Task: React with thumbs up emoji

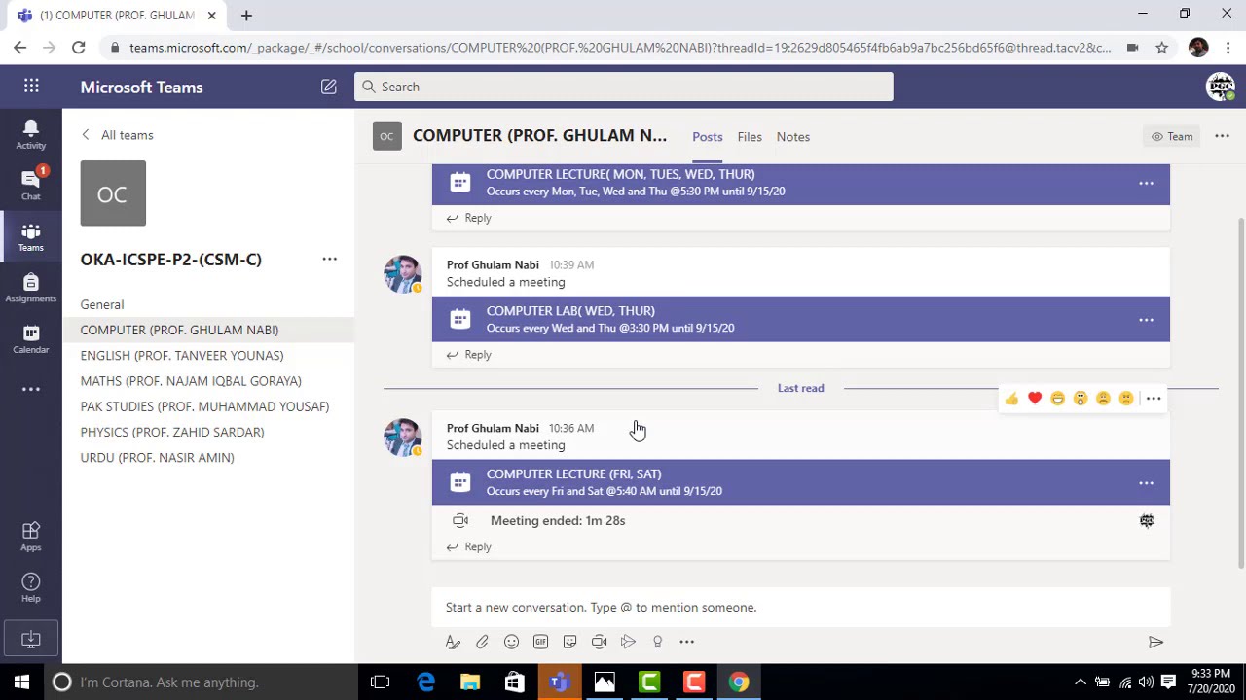Action: point(1011,399)
